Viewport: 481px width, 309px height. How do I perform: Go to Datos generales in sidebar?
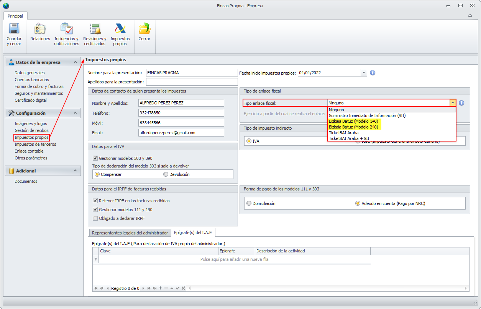(x=30, y=73)
